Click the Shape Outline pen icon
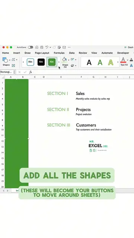The height and width of the screenshot is (238, 134). click(x=73, y=59)
